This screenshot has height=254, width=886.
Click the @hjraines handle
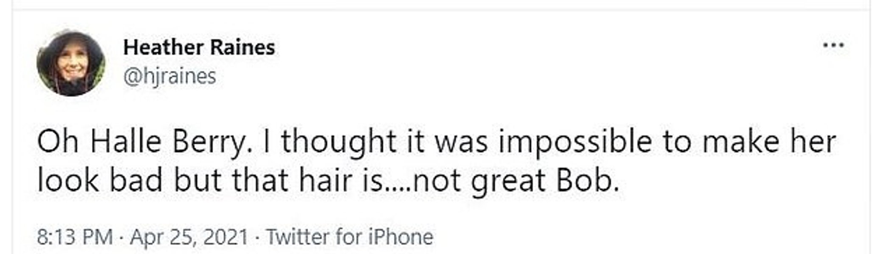170,77
